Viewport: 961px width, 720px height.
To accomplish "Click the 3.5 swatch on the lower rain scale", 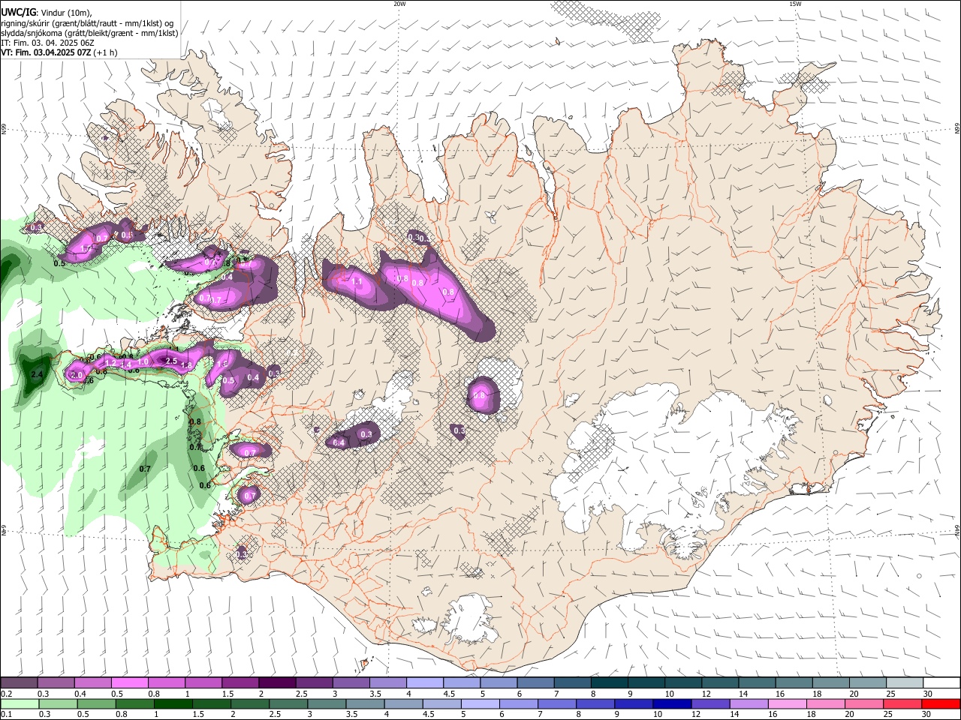I will coord(365,703).
